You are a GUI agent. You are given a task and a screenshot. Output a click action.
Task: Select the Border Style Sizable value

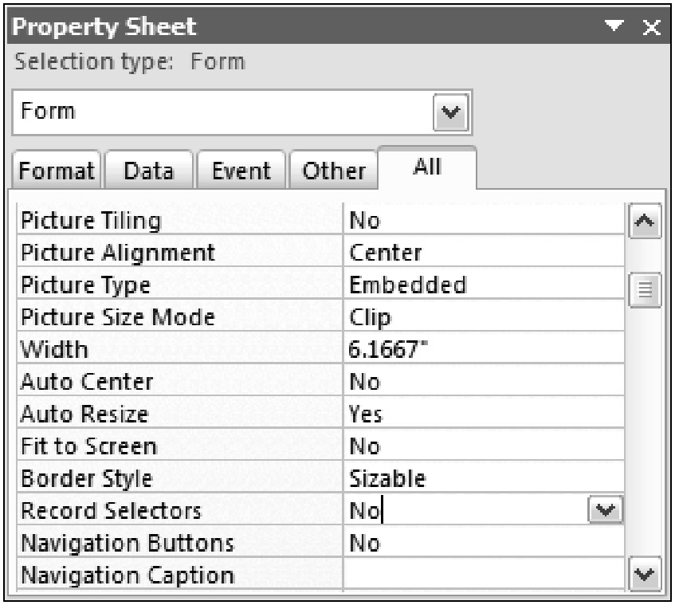click(x=483, y=478)
